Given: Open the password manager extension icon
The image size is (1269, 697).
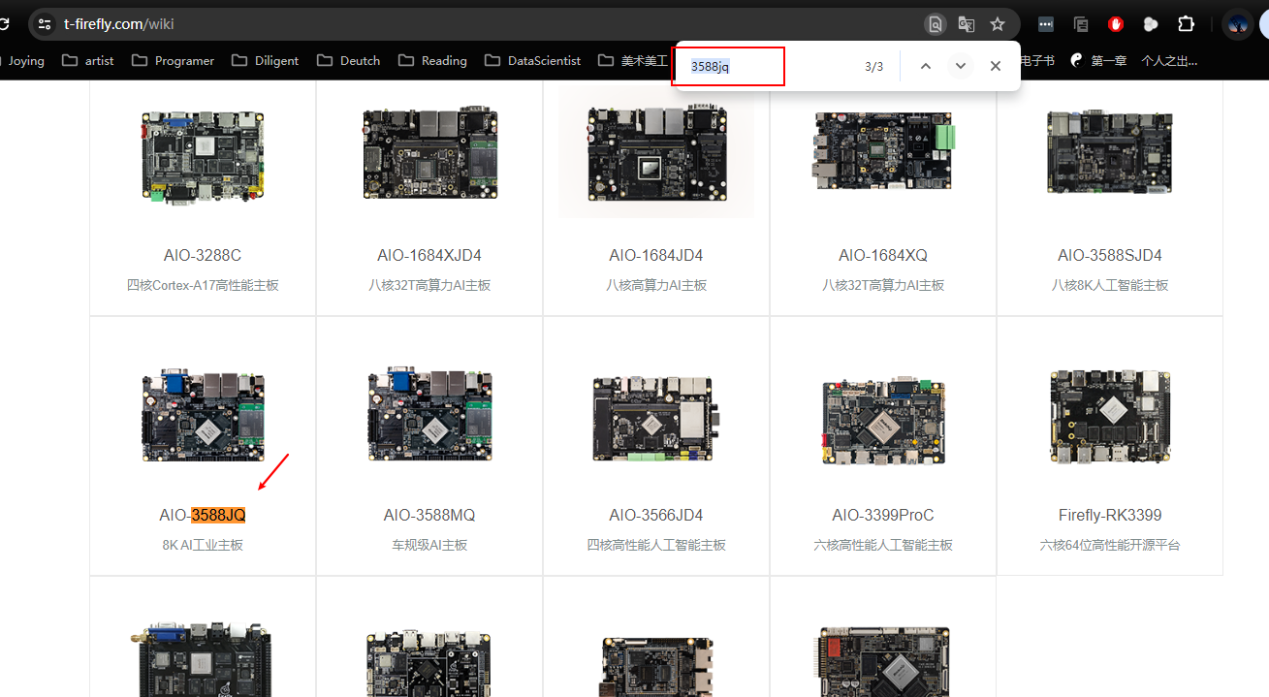Looking at the screenshot, I should (x=1046, y=24).
